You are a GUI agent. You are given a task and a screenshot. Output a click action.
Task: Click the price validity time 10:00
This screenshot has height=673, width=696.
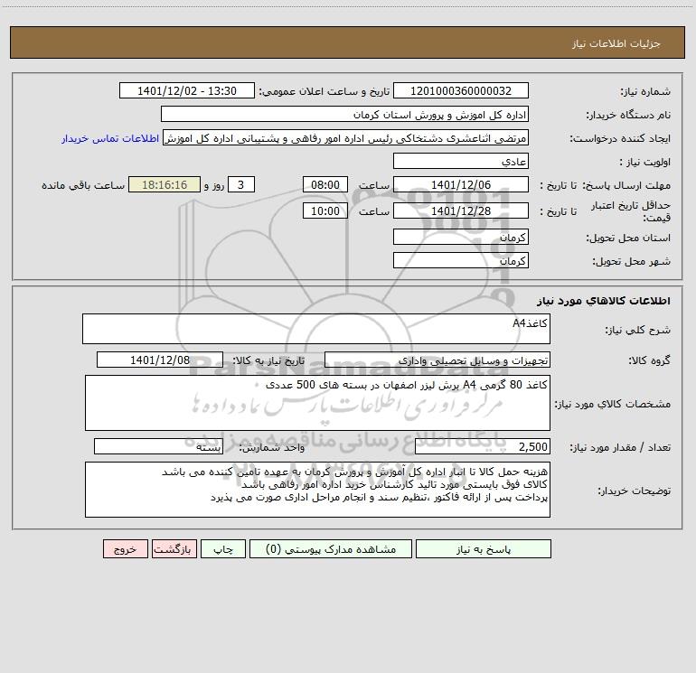tap(324, 210)
